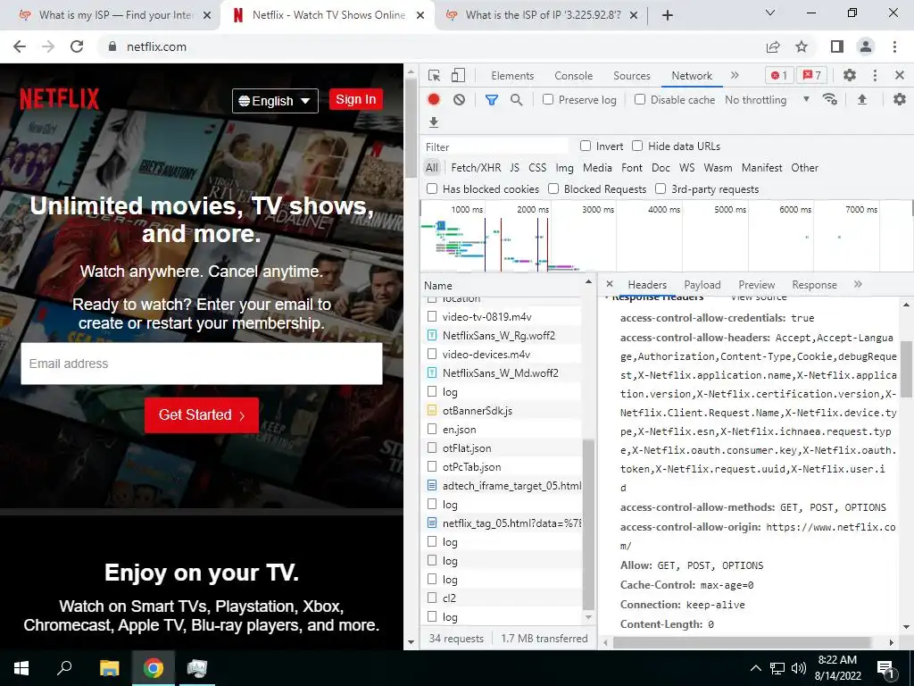The image size is (914, 686).
Task: Open taskbar search magnifier
Action: pyautogui.click(x=64, y=668)
